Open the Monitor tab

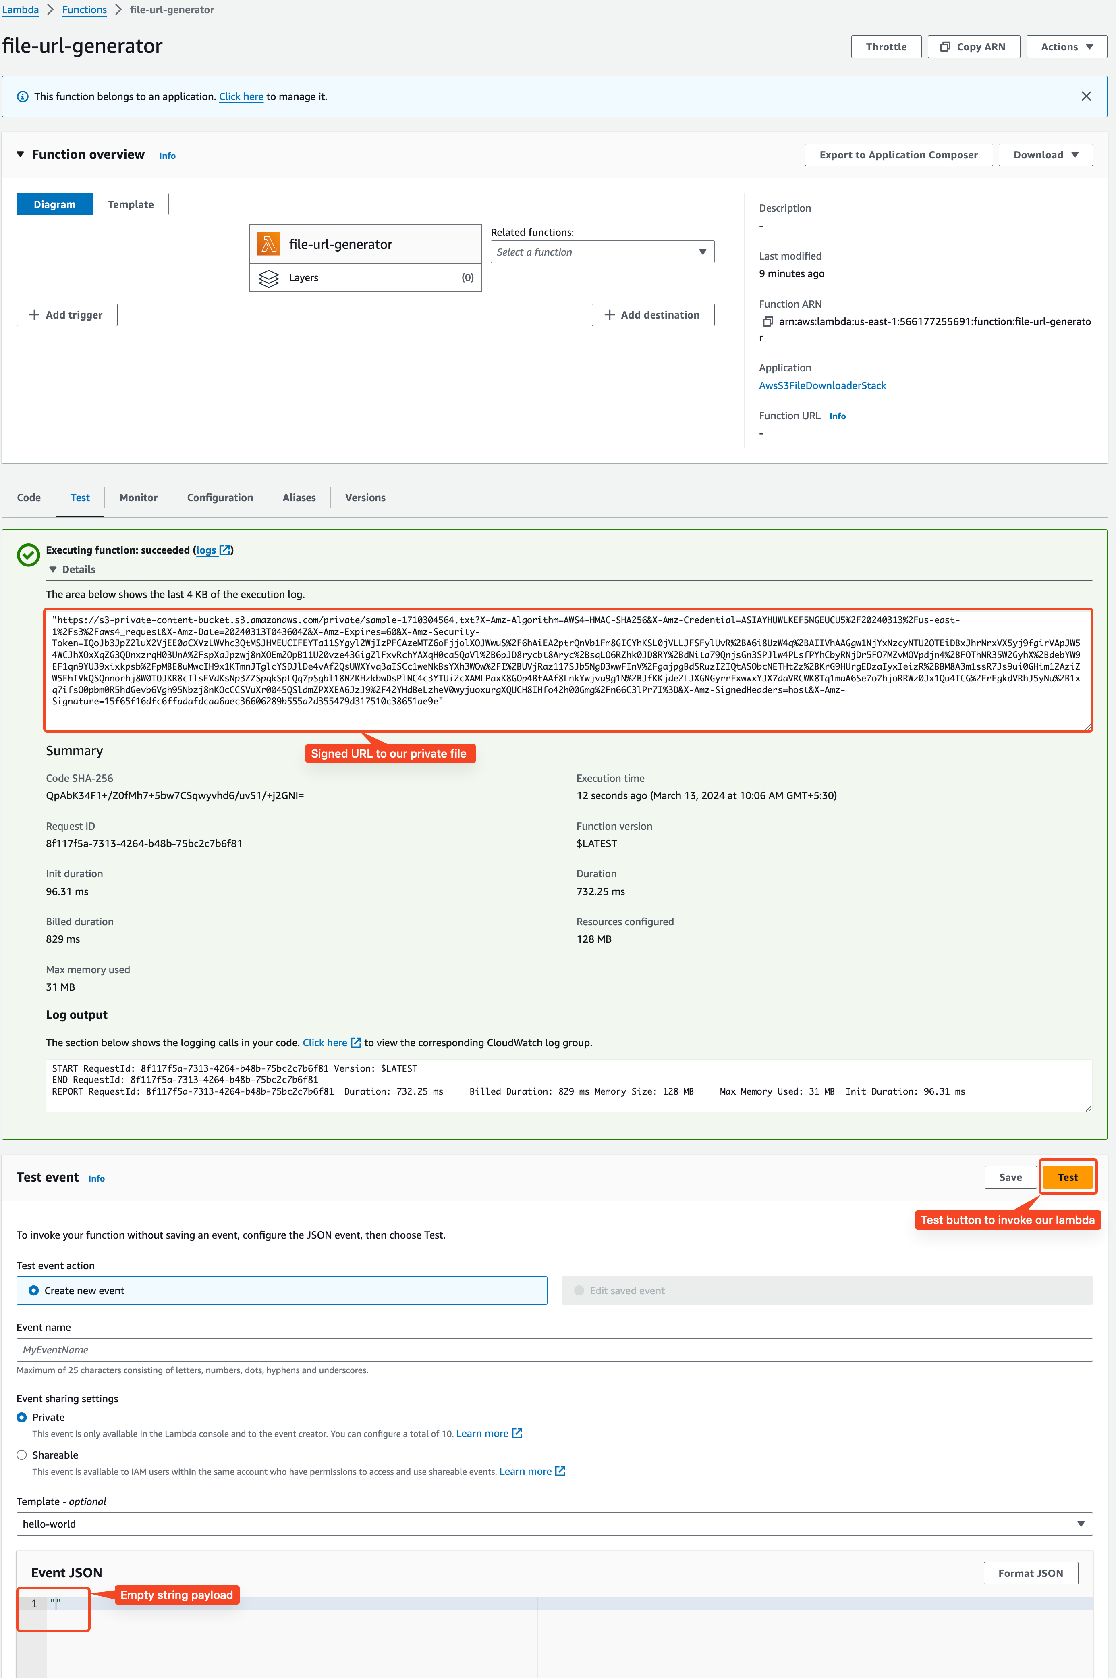coord(138,498)
